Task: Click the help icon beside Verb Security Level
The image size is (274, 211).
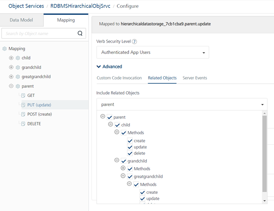Action: 134,42
